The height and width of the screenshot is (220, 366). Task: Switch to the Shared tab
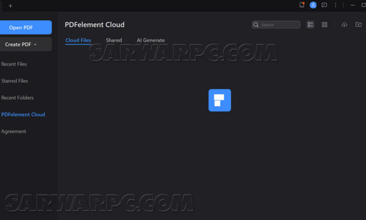pos(114,40)
